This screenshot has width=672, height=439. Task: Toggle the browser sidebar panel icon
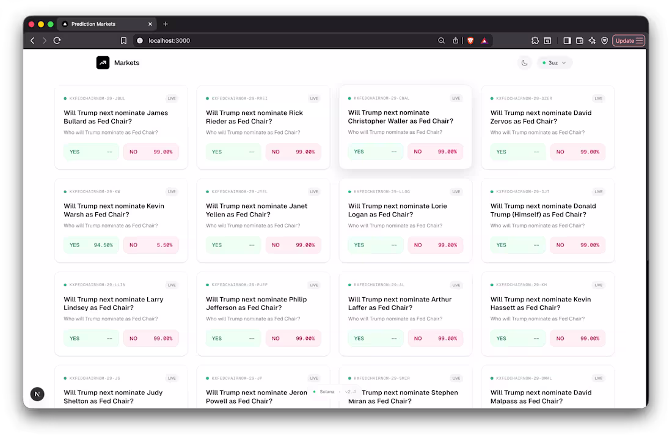coord(567,40)
